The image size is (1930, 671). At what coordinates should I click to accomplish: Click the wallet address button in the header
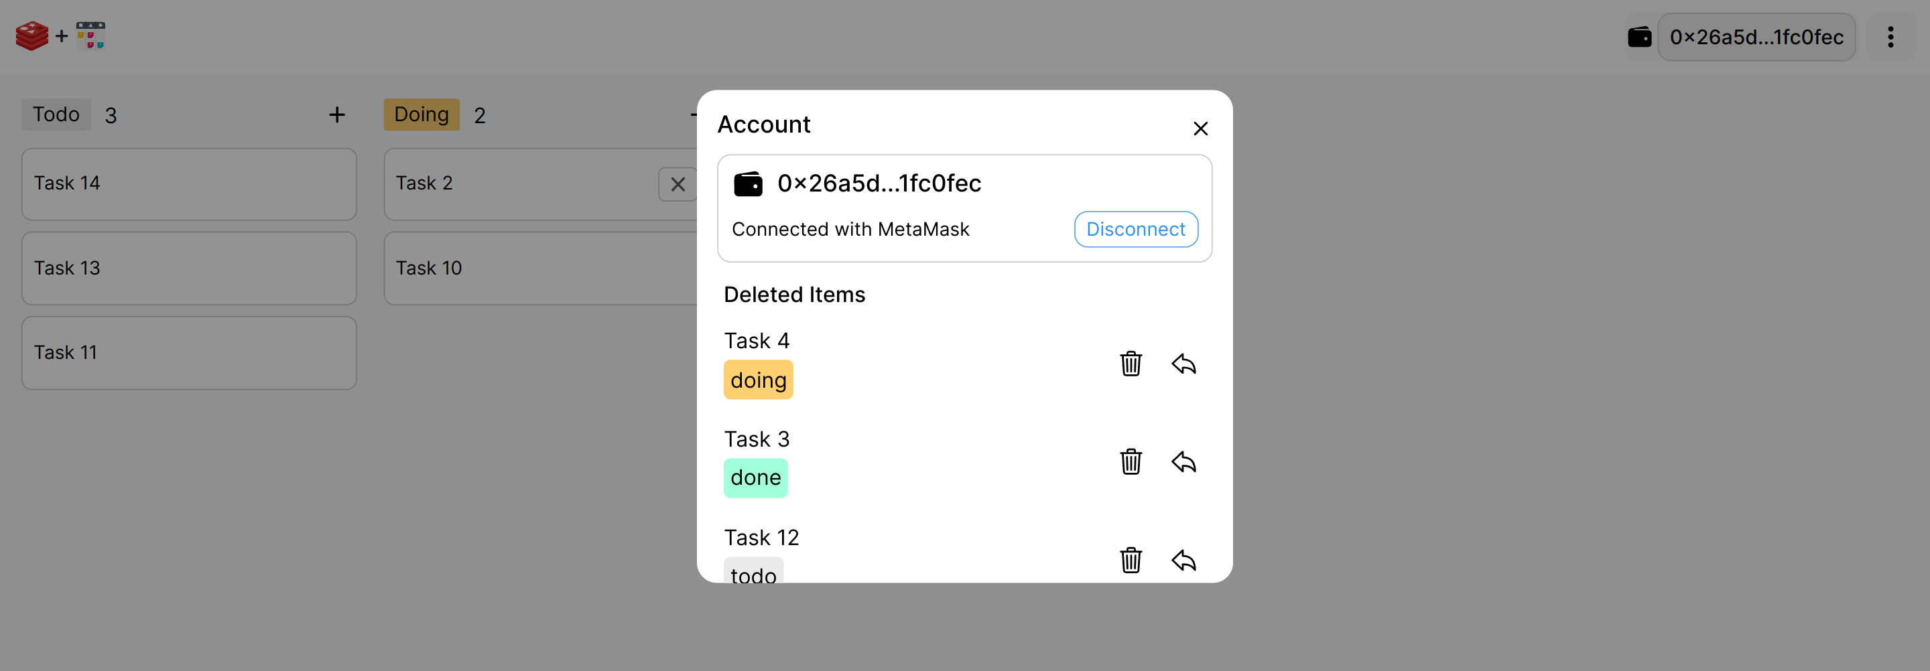coord(1757,37)
